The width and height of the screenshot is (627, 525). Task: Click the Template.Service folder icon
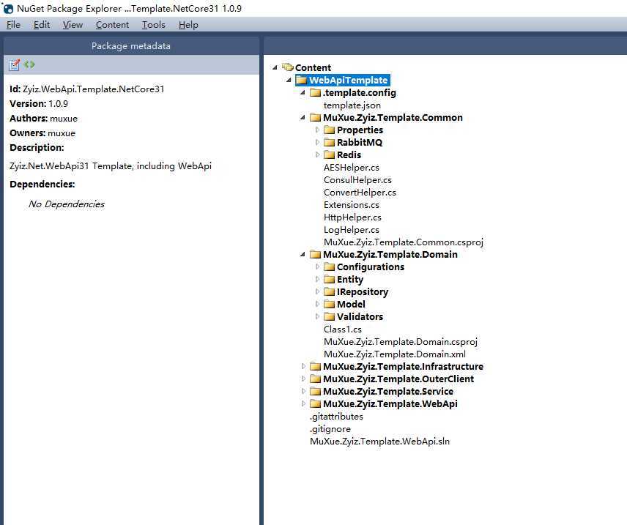click(x=316, y=391)
